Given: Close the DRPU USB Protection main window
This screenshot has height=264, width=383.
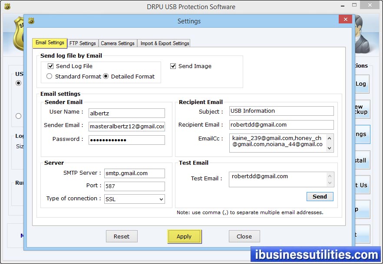Looking at the screenshot, I should pyautogui.click(x=370, y=5).
